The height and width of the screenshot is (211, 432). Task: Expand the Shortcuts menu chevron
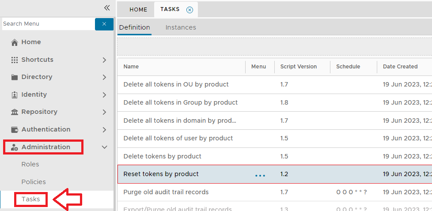(x=104, y=60)
